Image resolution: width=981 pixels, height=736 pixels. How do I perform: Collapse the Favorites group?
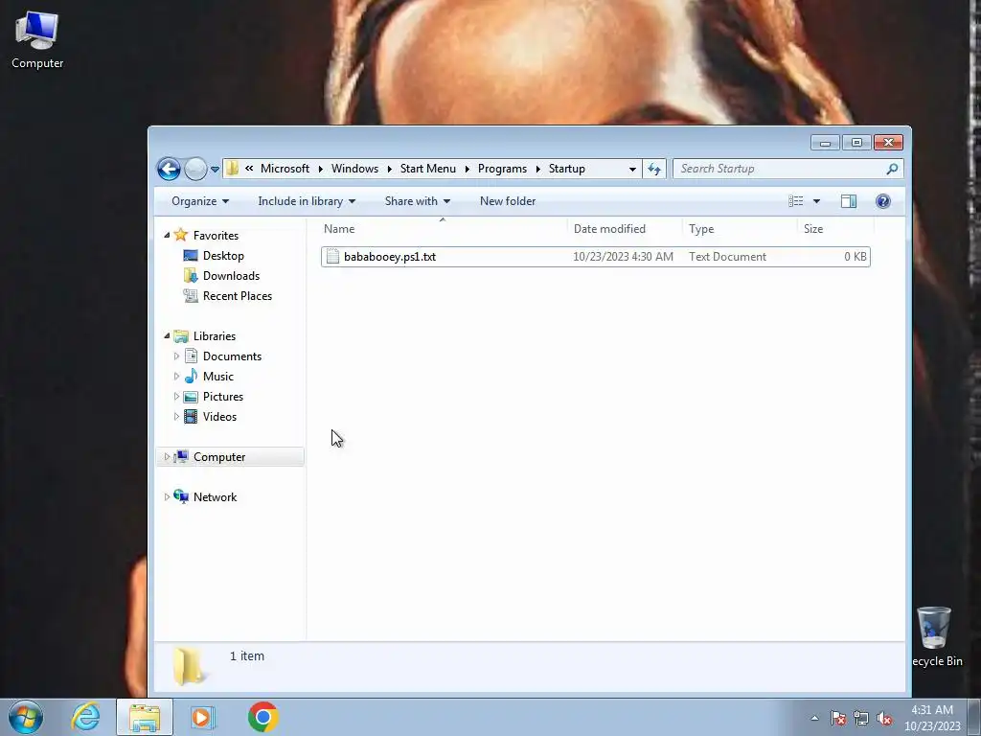click(167, 236)
